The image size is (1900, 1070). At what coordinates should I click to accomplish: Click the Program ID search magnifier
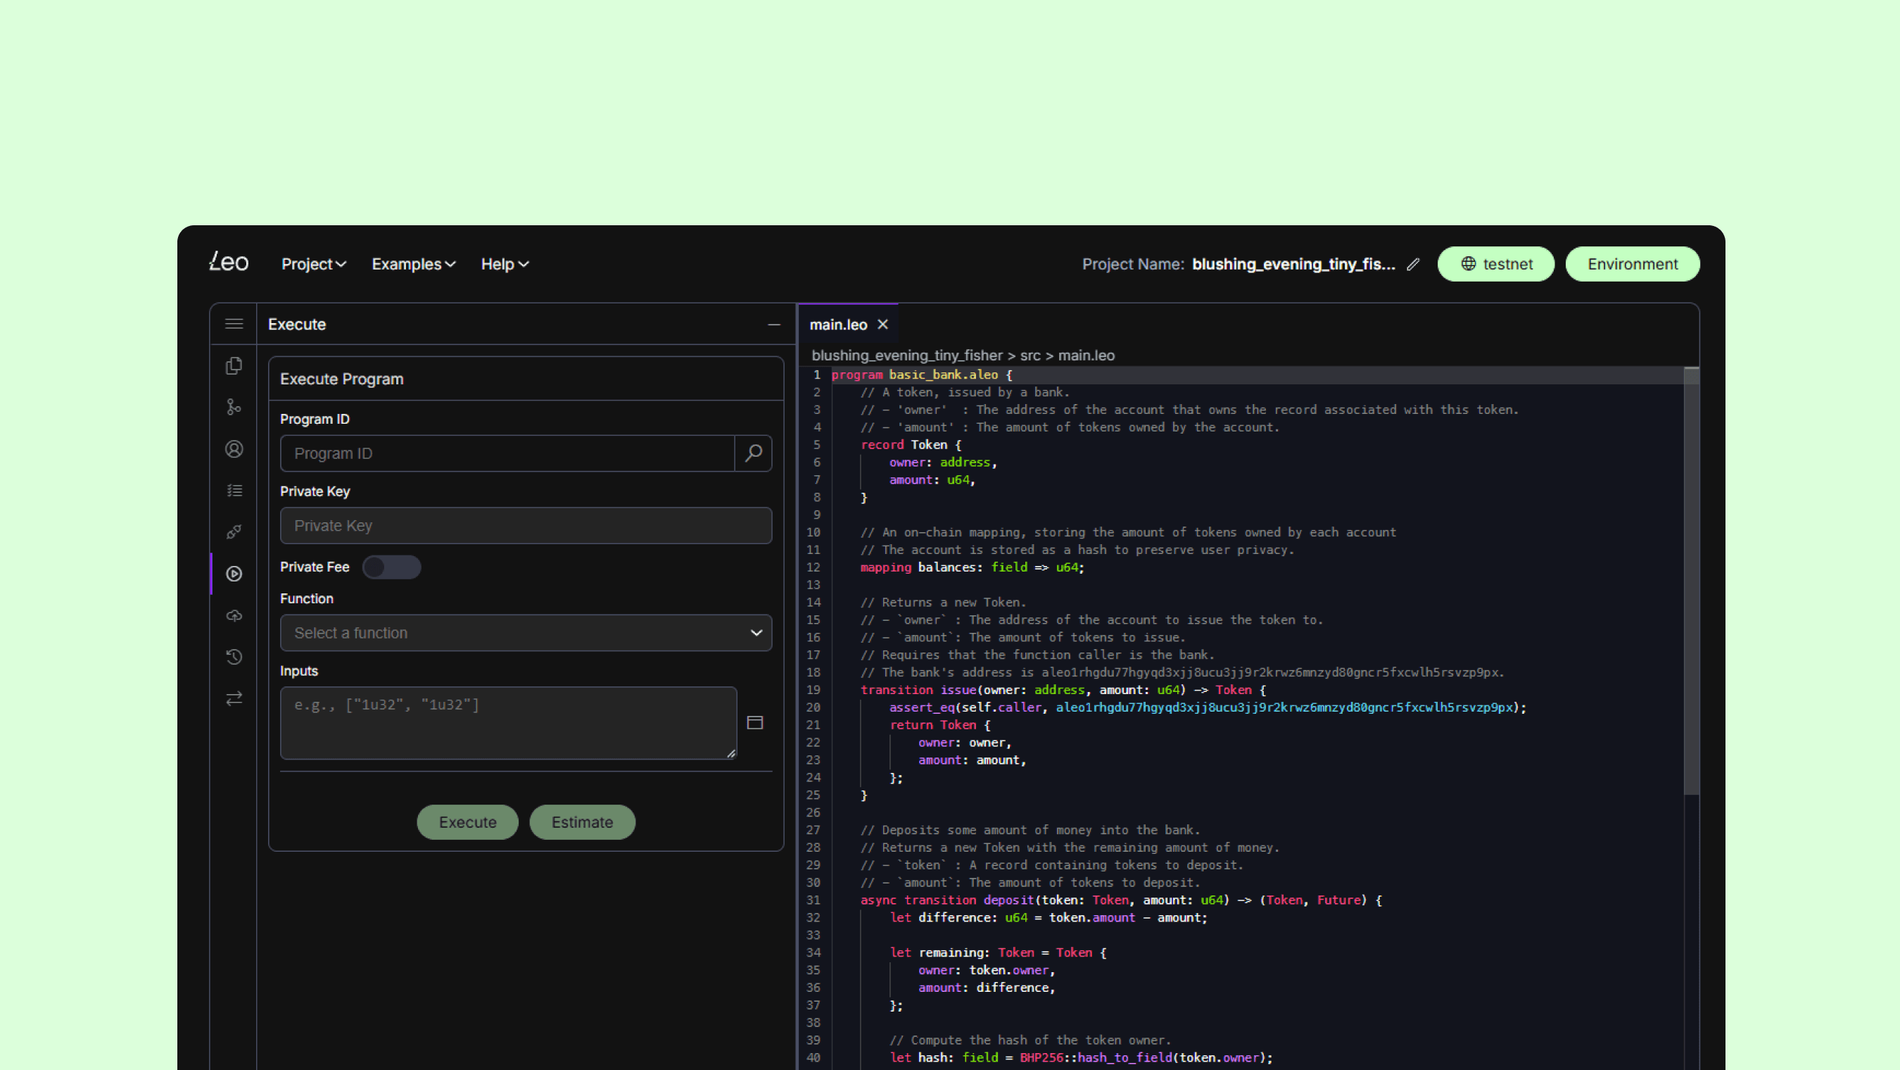(x=753, y=453)
